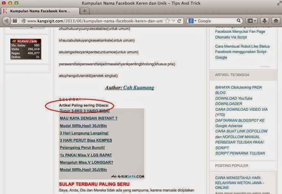The height and width of the screenshot is (194, 282).
Task: Open CARA MENGETAHUI HARI KELAHIRAN WETON JAWA link
Action: (x=240, y=183)
